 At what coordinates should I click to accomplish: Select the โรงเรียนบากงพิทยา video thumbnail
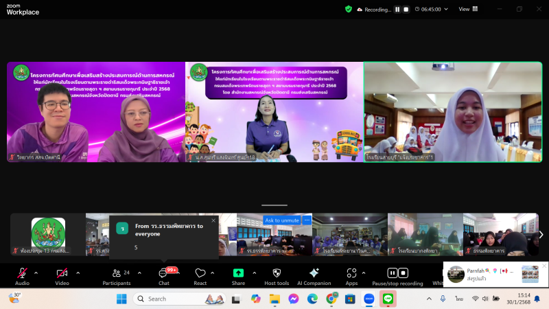point(425,234)
